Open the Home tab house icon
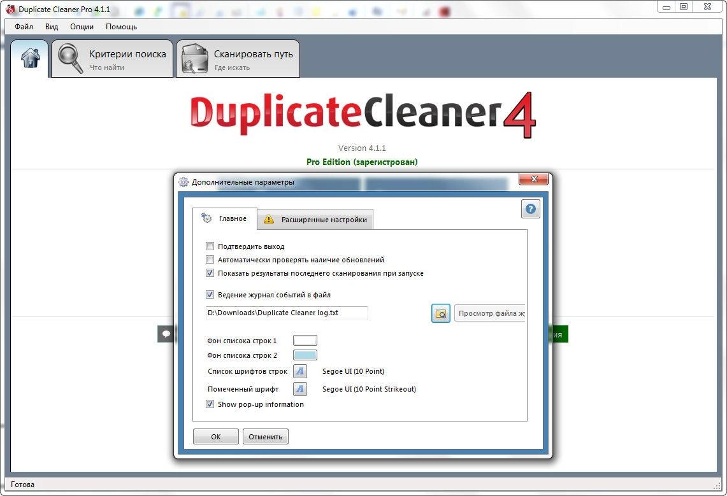727x496 pixels. click(x=30, y=59)
